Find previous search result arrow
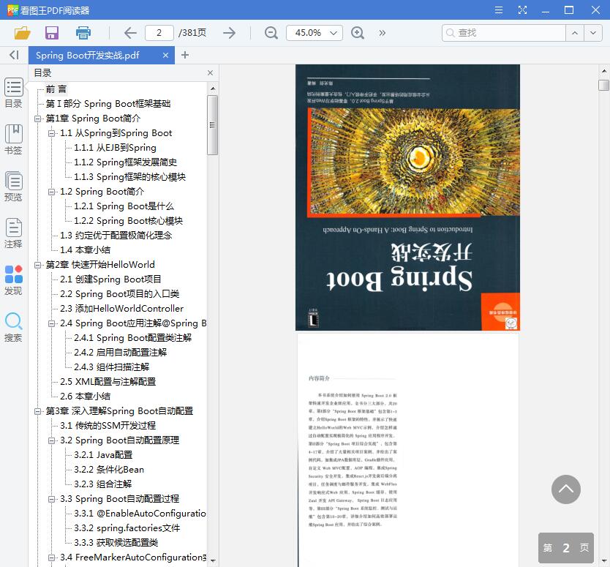 point(575,33)
